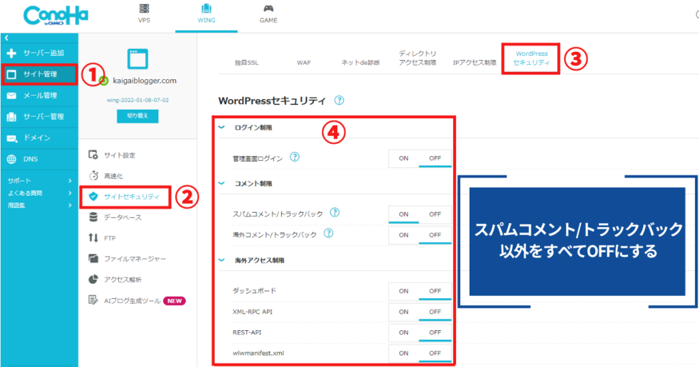This screenshot has height=367, width=699.
Task: Collapse the コメント制限 section chevron
Action: (x=222, y=184)
